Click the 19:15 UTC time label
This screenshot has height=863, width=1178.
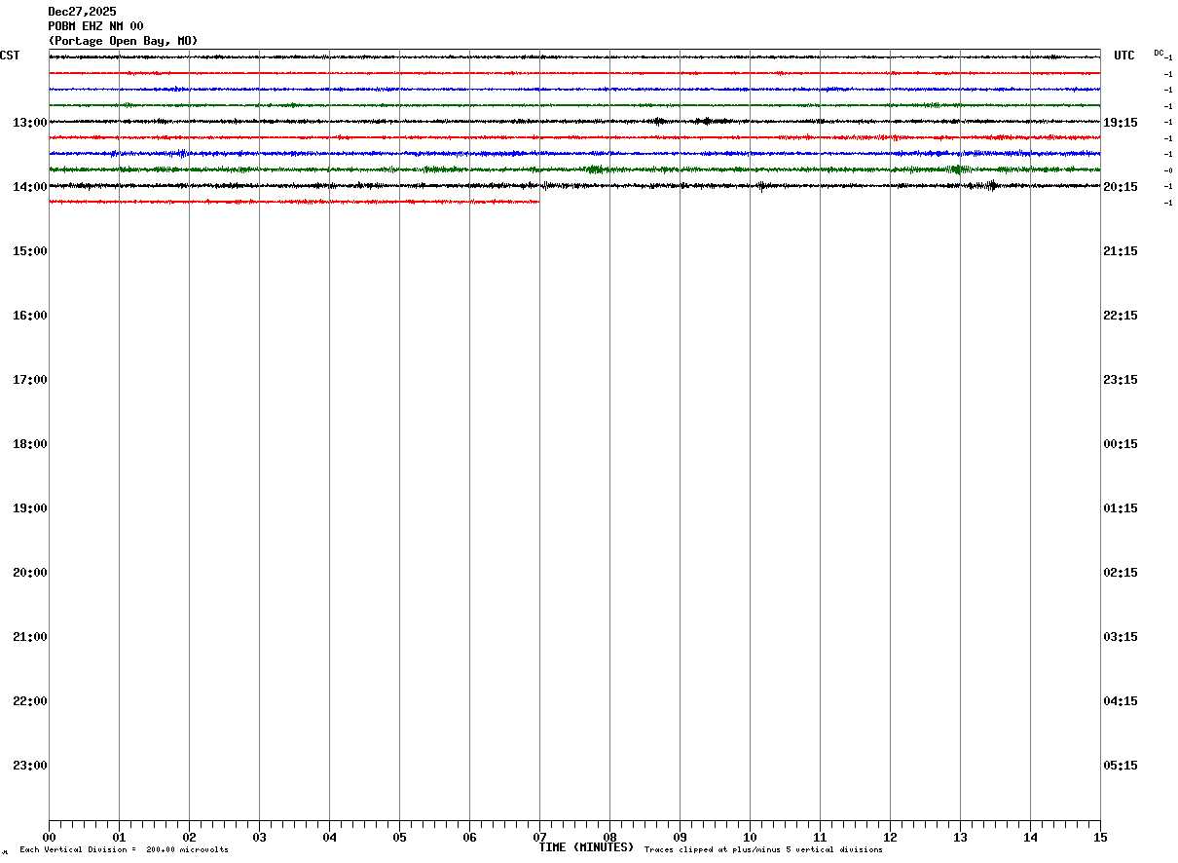[1121, 122]
